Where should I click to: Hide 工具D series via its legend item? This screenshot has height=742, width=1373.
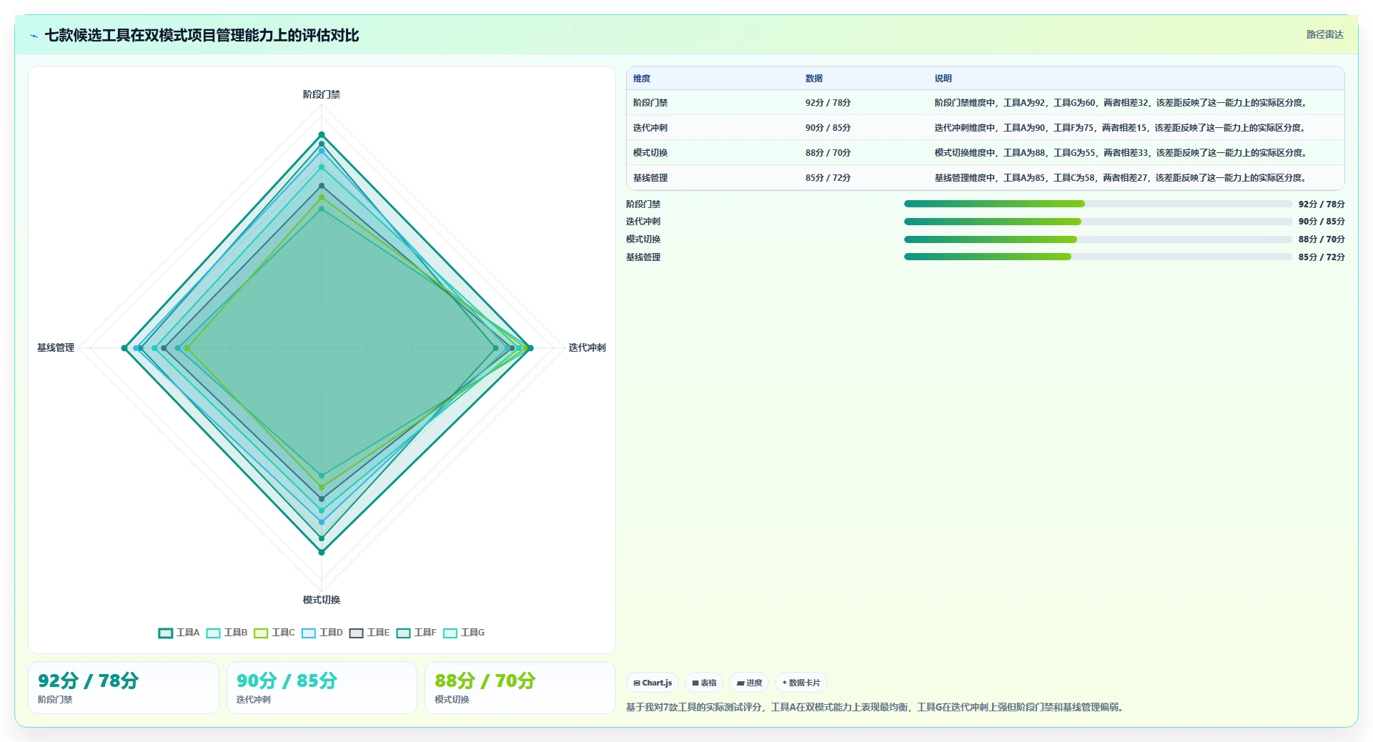point(322,633)
